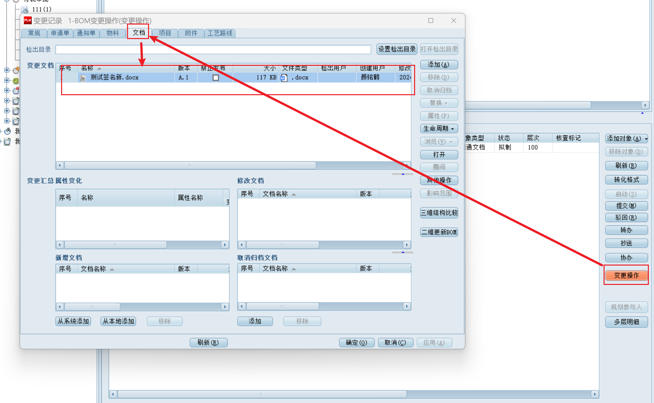The height and width of the screenshot is (403, 654).
Task: Open the 浏览(V) dropdown button
Action: (x=439, y=142)
